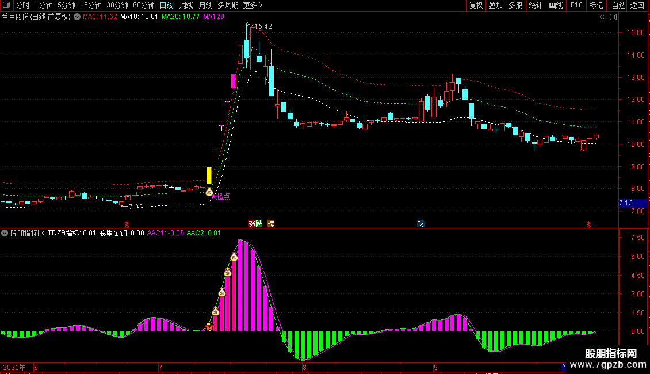Expand the main chart indicator dropdown arrow
This screenshot has width=650, height=374.
pyautogui.click(x=77, y=17)
